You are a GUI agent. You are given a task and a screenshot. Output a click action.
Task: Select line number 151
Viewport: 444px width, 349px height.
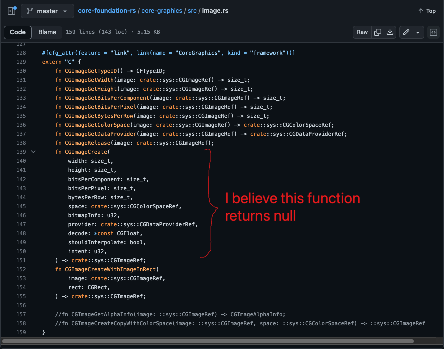[x=21, y=260]
